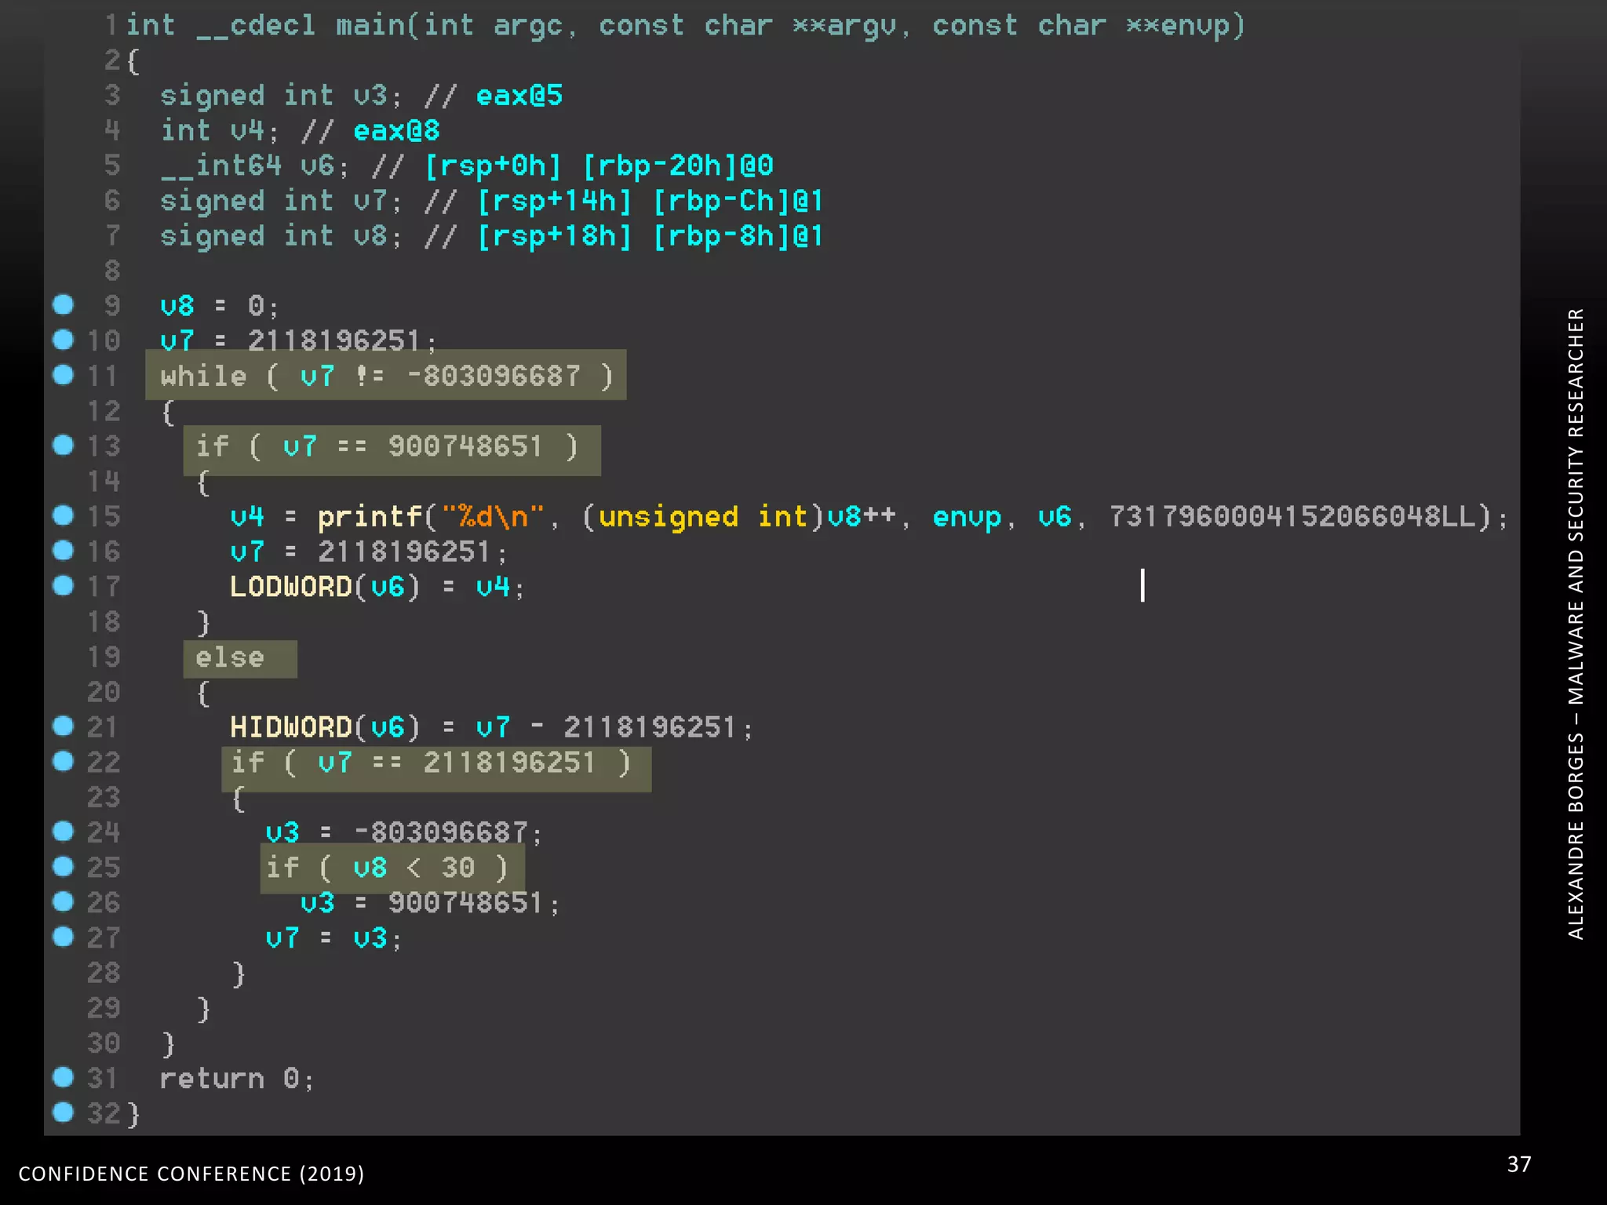The image size is (1607, 1205).
Task: Click the __int64 v6 declaration
Action: coord(254,166)
